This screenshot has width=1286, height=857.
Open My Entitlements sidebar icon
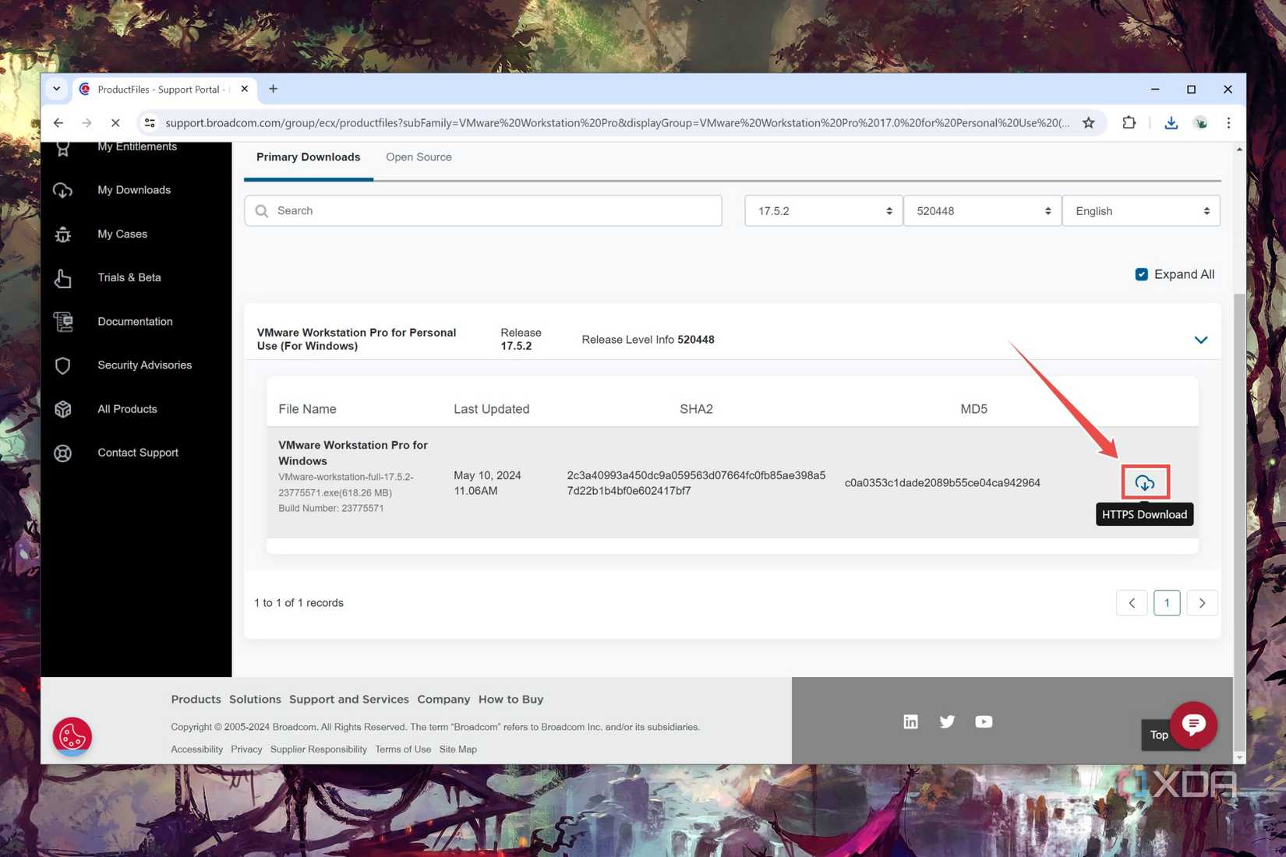(x=63, y=147)
